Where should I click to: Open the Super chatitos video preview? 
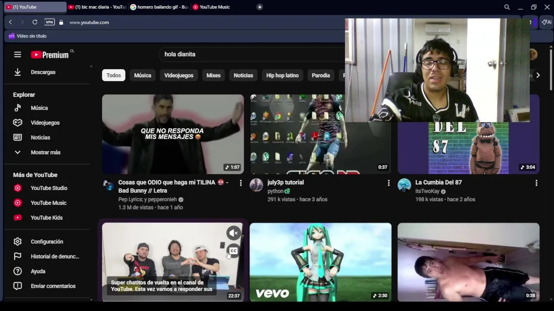(x=173, y=262)
